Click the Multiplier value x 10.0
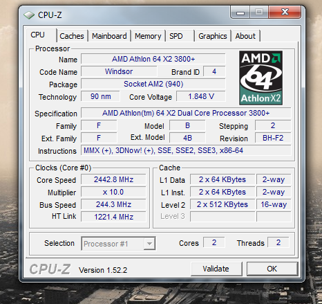The width and height of the screenshot is (322, 304). click(x=113, y=192)
